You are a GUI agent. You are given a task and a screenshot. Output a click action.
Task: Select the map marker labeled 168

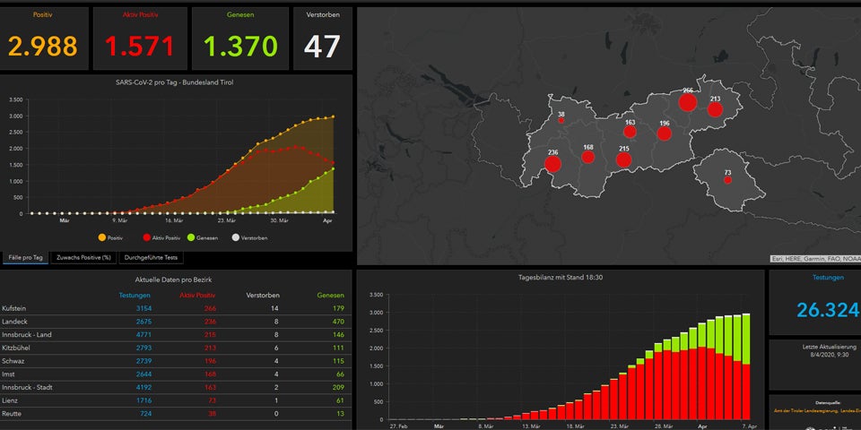(588, 158)
